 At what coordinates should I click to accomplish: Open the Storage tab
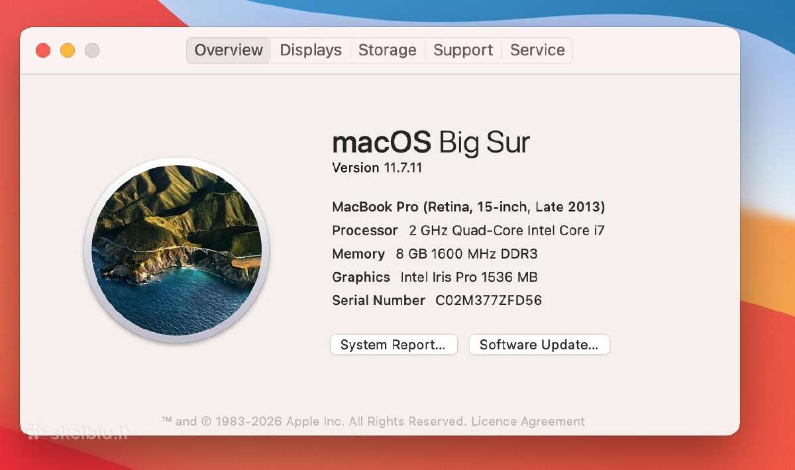(388, 50)
